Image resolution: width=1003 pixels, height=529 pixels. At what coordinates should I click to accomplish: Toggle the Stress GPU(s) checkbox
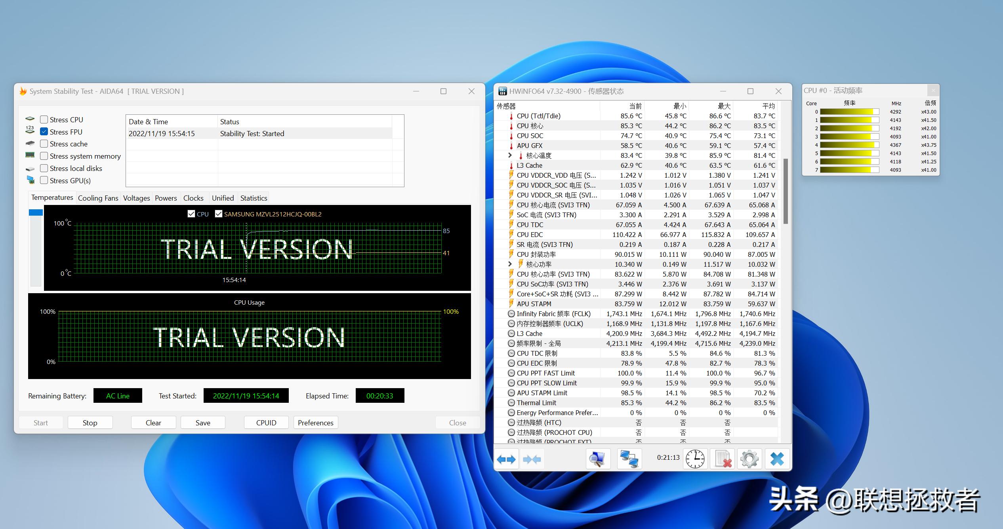coord(44,180)
